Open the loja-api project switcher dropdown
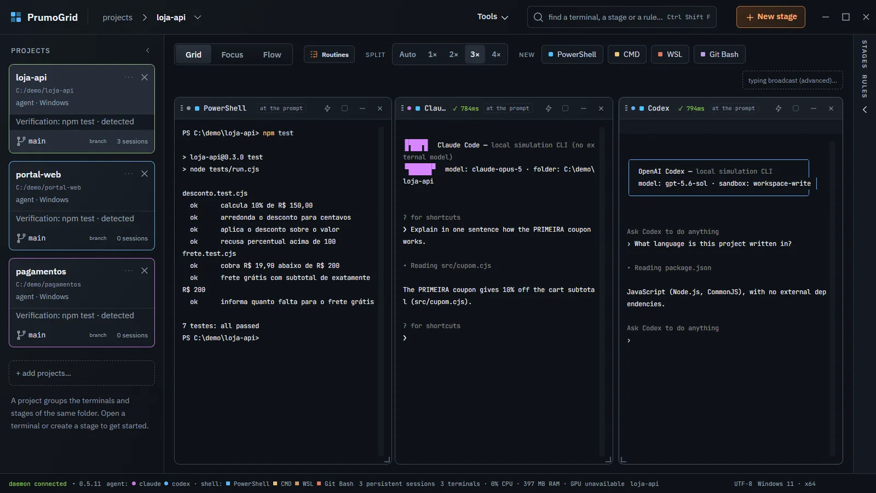The height and width of the screenshot is (493, 876). [198, 18]
